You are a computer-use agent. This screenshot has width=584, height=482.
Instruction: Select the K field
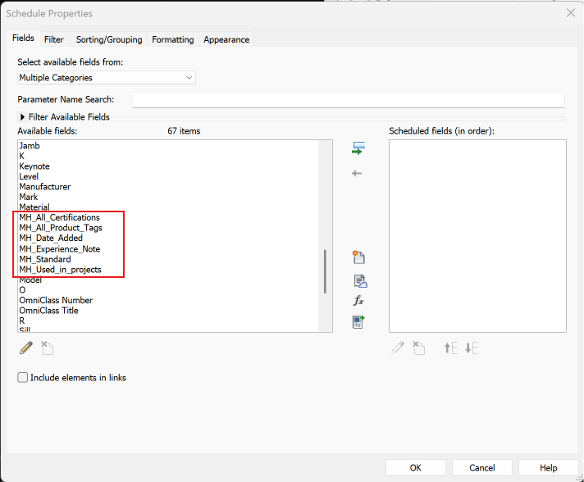pos(21,156)
